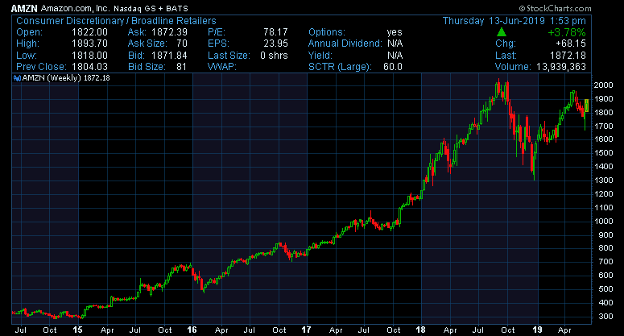Click the VWAP label
Viewport: 624px width, 336px height.
tap(222, 67)
